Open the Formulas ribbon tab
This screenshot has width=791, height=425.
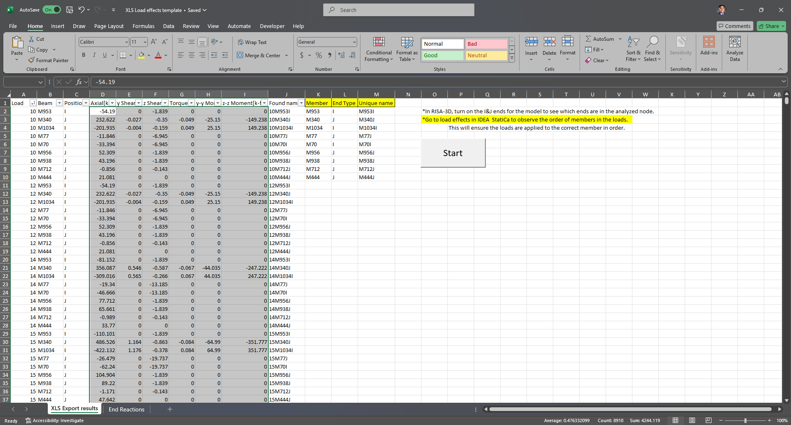(x=143, y=26)
